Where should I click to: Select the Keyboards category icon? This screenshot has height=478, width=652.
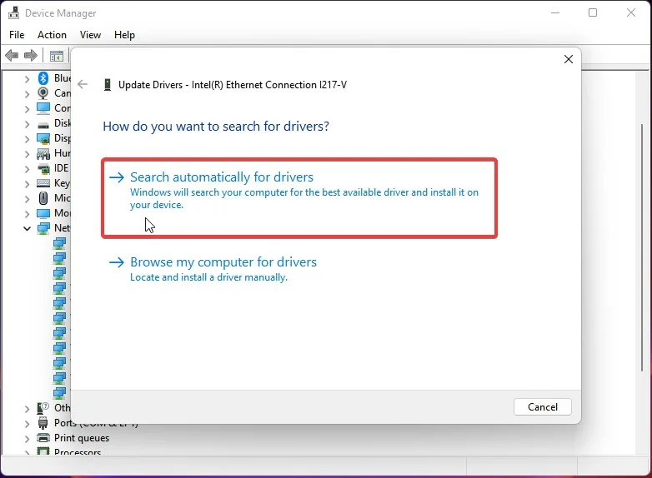(x=43, y=183)
